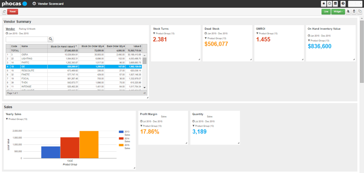Screen dimensions: 364x173
Task: Sort by the Name column header
Action: coord(34,46)
